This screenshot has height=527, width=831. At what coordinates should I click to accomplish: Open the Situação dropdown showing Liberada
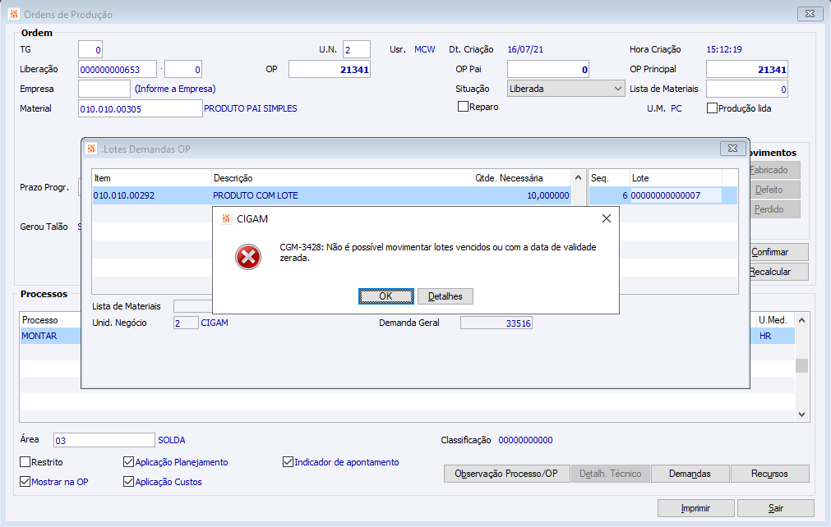(566, 89)
